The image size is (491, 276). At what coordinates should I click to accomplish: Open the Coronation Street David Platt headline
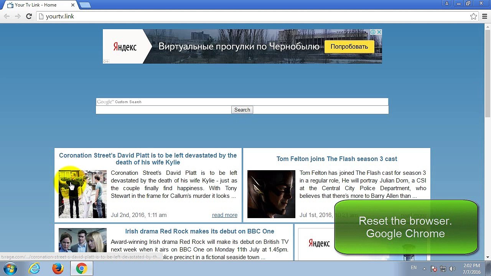[x=148, y=159]
